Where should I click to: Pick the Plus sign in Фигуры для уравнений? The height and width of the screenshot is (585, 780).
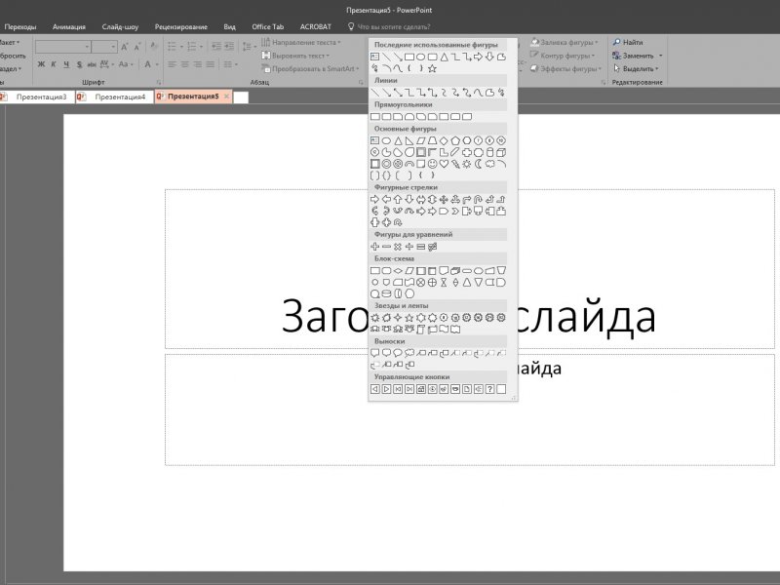click(x=375, y=247)
